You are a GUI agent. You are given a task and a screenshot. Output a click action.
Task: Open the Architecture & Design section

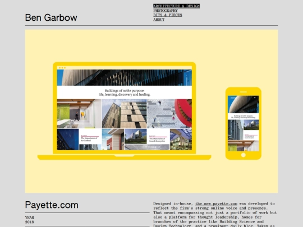(x=176, y=6)
